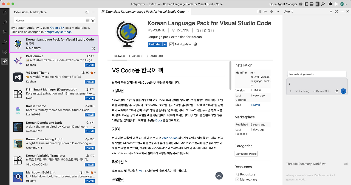Send the agent message with arrow button

pos(343,91)
